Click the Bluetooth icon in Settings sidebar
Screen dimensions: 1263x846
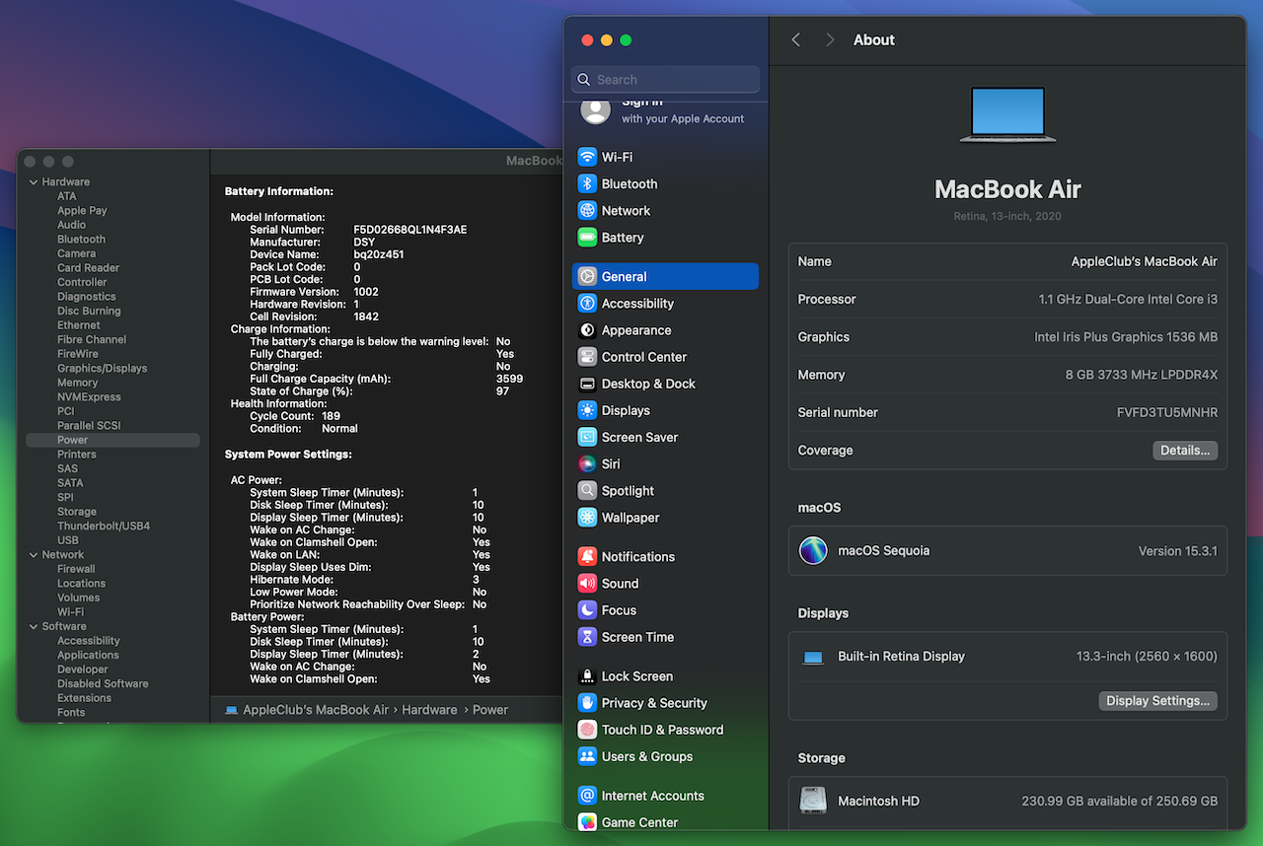(x=587, y=183)
